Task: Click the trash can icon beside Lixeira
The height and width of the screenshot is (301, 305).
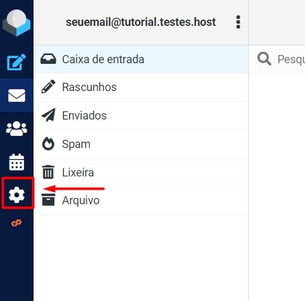Action: pos(48,172)
